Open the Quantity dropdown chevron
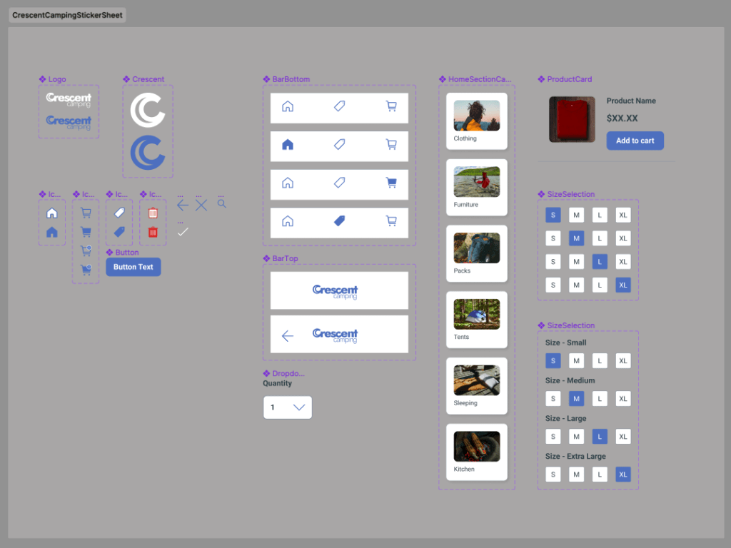This screenshot has height=548, width=731. click(299, 407)
